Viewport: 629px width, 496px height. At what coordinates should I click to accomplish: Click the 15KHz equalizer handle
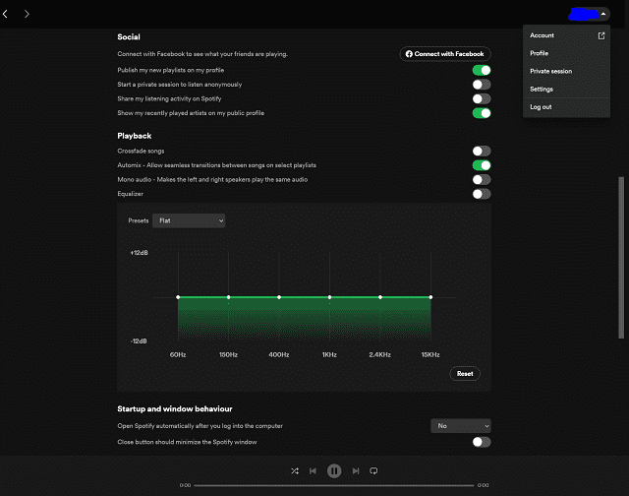pyautogui.click(x=430, y=297)
